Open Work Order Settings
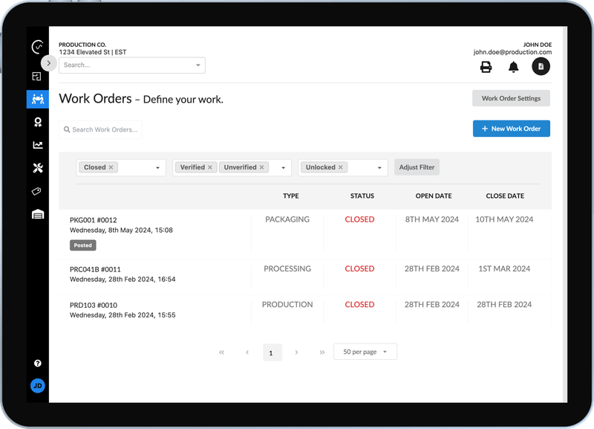This screenshot has height=429, width=594. (x=511, y=97)
